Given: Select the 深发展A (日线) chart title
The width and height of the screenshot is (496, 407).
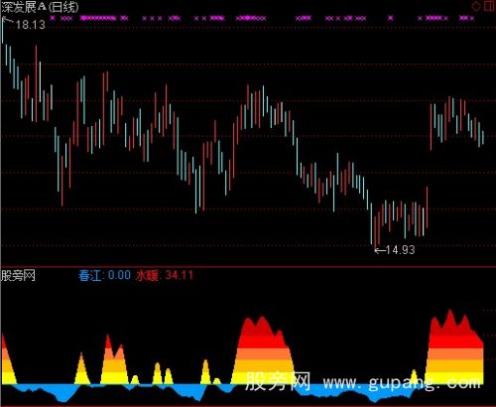Looking at the screenshot, I should click(40, 7).
